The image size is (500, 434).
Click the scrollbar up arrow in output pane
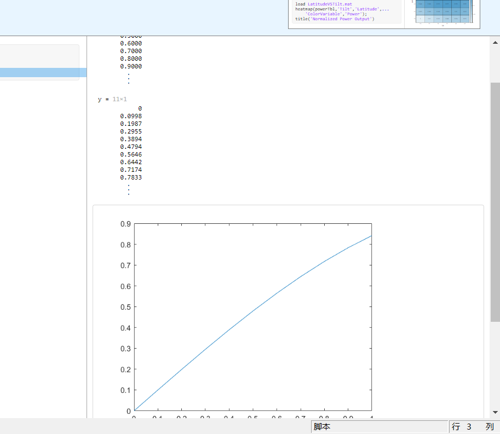[x=495, y=43]
